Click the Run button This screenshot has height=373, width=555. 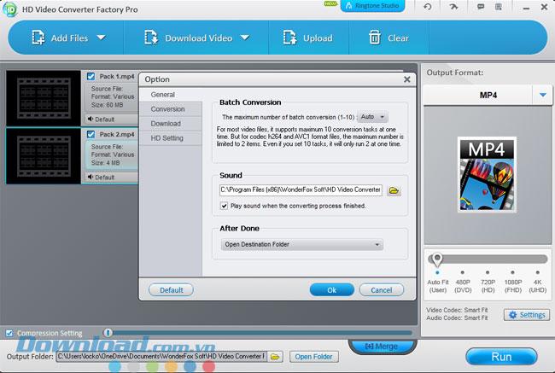click(x=501, y=356)
